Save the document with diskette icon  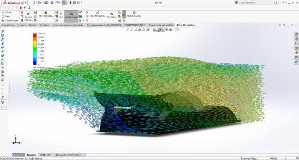point(46,3)
